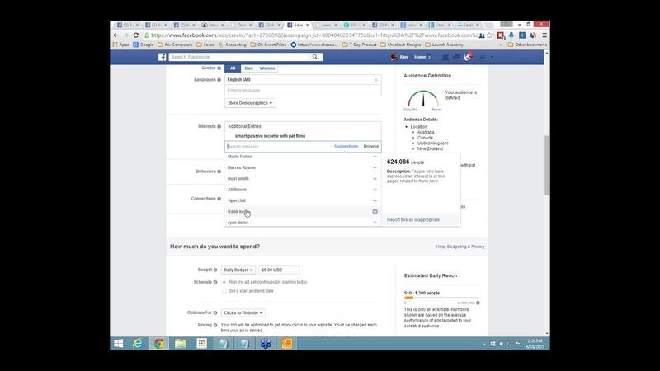Viewport: 660px width, 371px height.
Task: Open the Oh Sweet Paleo bookmark folder
Action: tap(269, 45)
